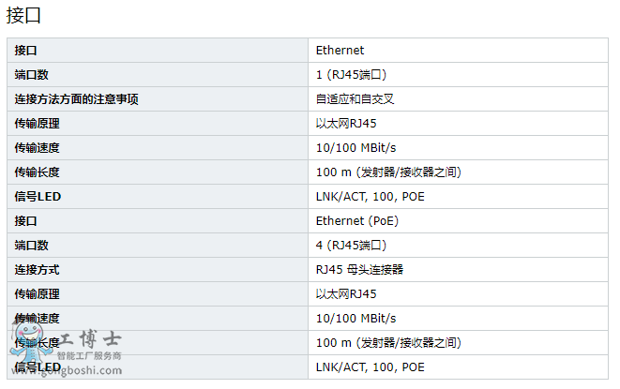
Task: Click the second 传输原理 label
Action: [x=37, y=294]
